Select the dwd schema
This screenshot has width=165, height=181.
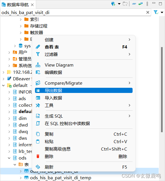click(23, 125)
